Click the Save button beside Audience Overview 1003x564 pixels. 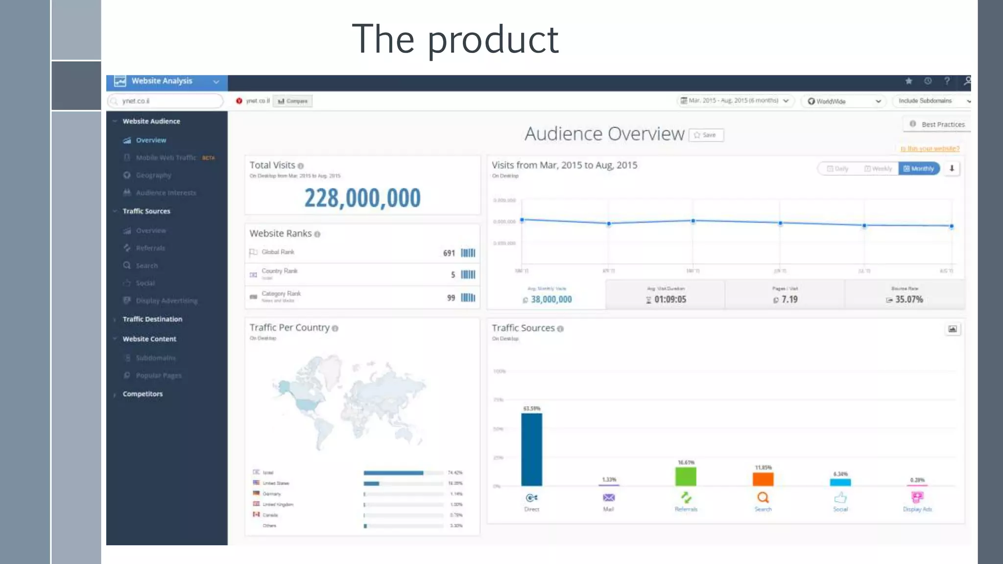tap(706, 135)
